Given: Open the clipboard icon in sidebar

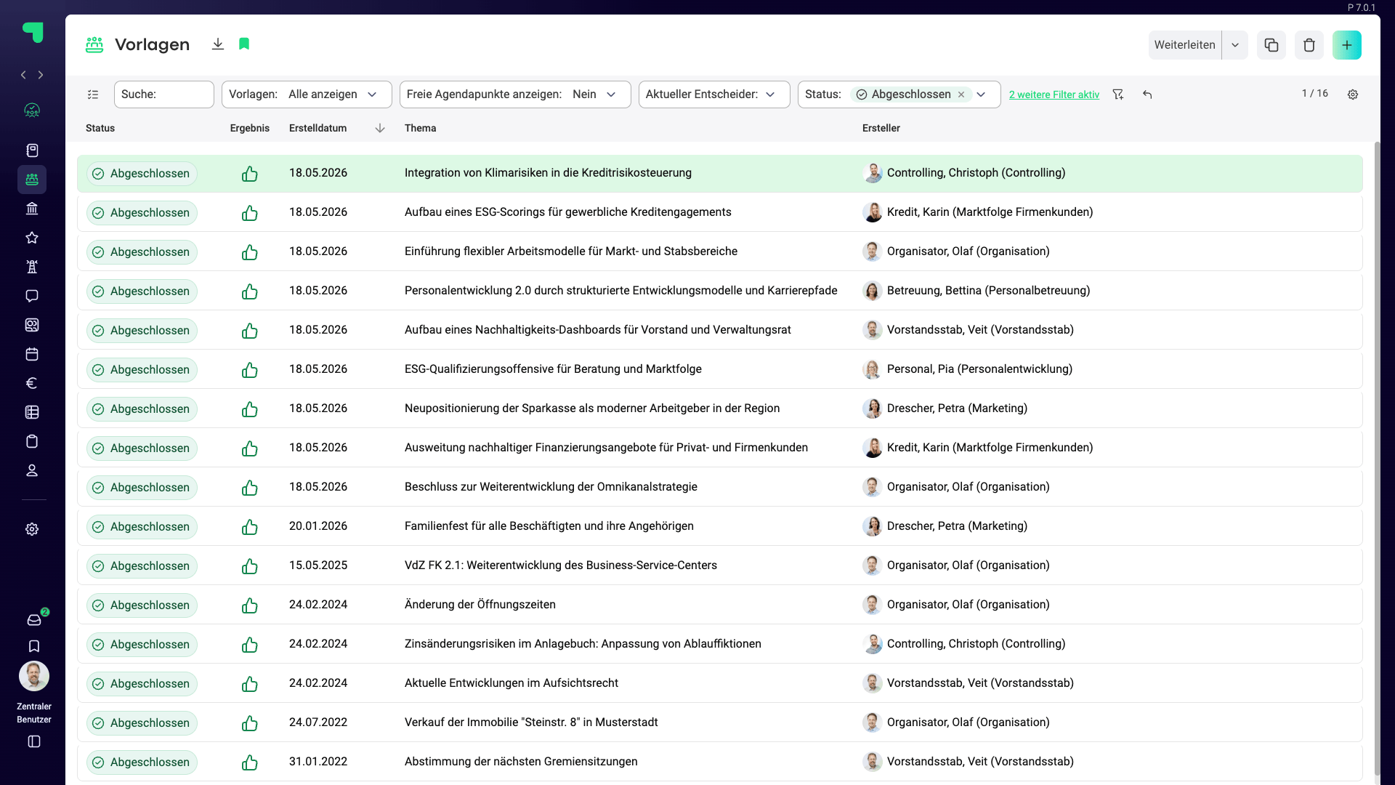Looking at the screenshot, I should [x=32, y=441].
